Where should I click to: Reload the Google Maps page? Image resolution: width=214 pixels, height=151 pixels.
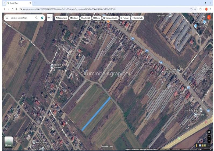(12, 9)
